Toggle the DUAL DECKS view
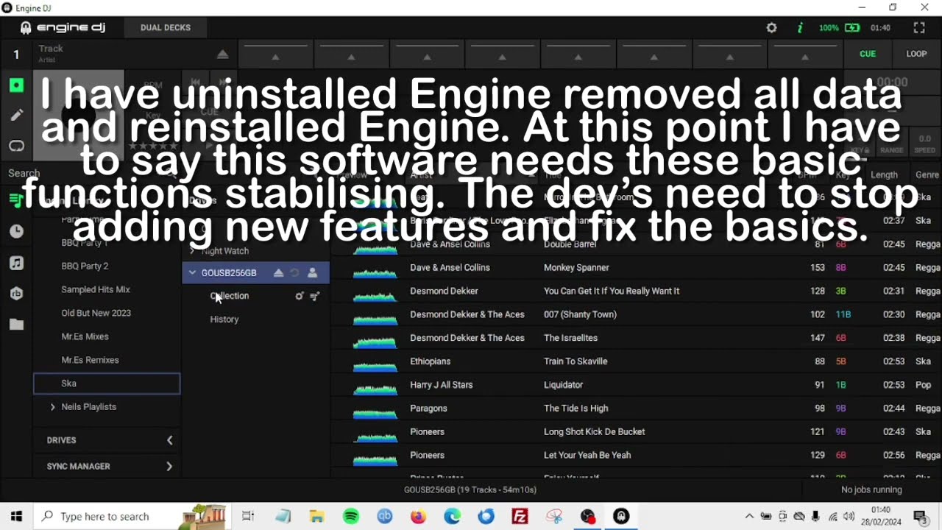 166,28
